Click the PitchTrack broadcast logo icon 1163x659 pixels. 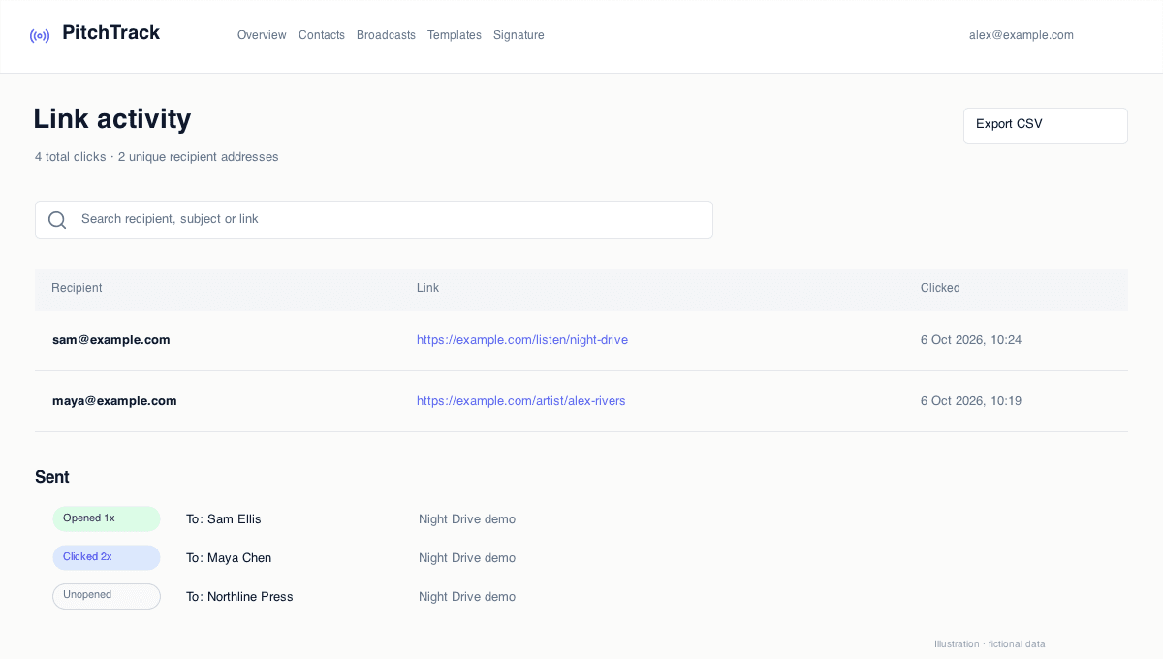point(40,36)
